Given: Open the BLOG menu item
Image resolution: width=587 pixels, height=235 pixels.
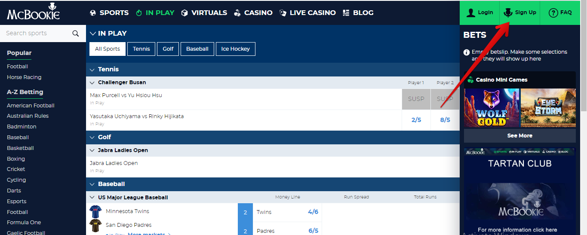Looking at the screenshot, I should pos(363,13).
